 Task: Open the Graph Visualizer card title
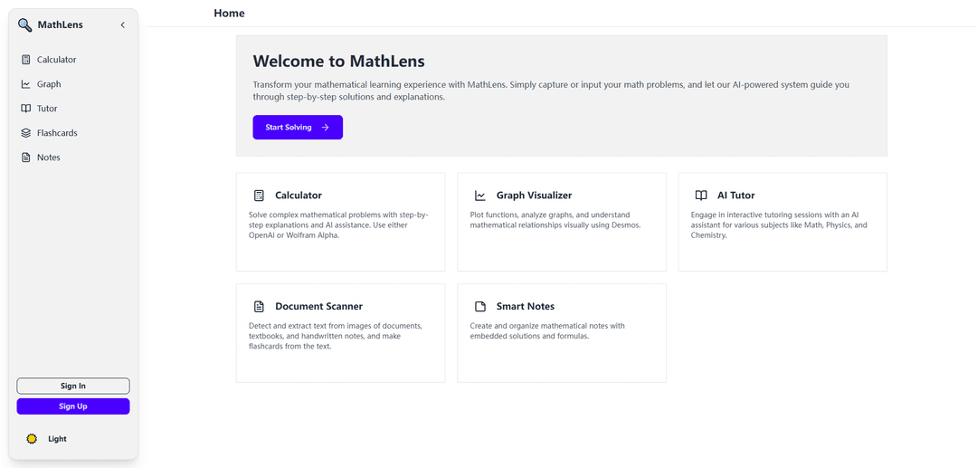[534, 196]
